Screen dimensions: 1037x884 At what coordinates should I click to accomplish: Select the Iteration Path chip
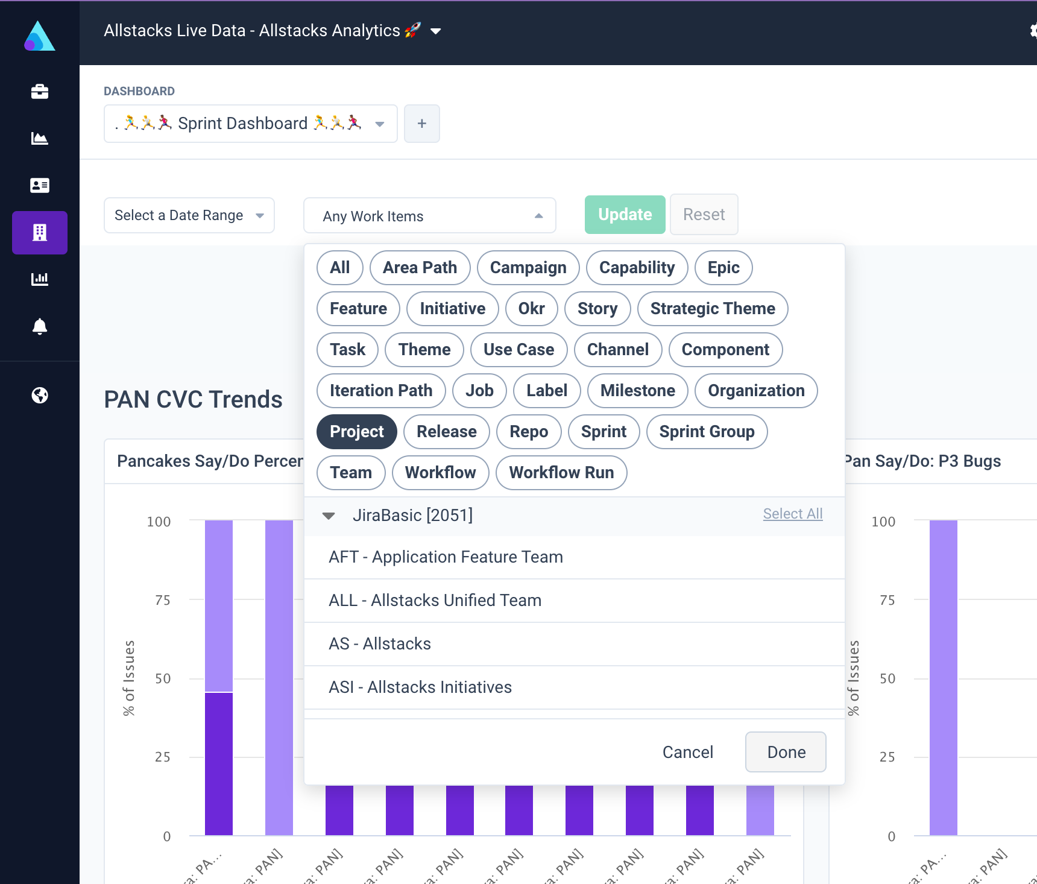coord(381,391)
